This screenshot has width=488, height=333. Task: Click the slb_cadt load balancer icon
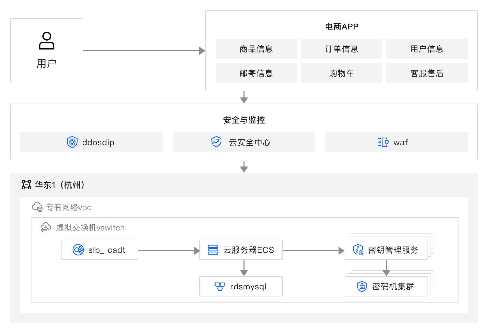[78, 250]
